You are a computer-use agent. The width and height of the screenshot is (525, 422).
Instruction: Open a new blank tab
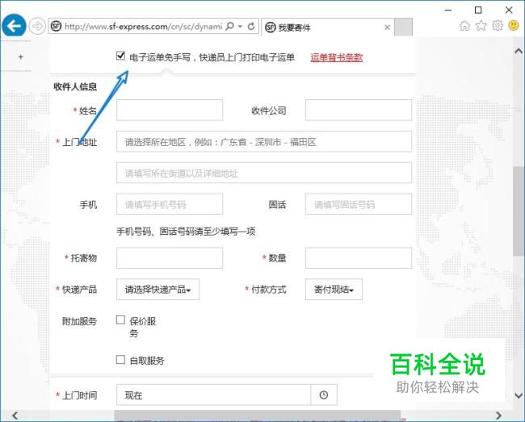(404, 27)
